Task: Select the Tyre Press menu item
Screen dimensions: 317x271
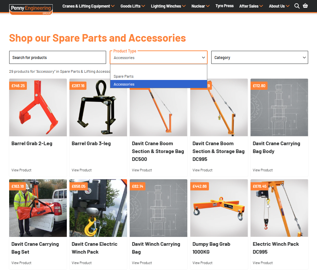Action: coord(224,6)
